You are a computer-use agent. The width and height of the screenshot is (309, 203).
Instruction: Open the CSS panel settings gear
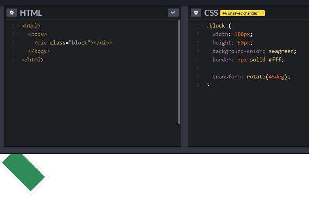(196, 13)
